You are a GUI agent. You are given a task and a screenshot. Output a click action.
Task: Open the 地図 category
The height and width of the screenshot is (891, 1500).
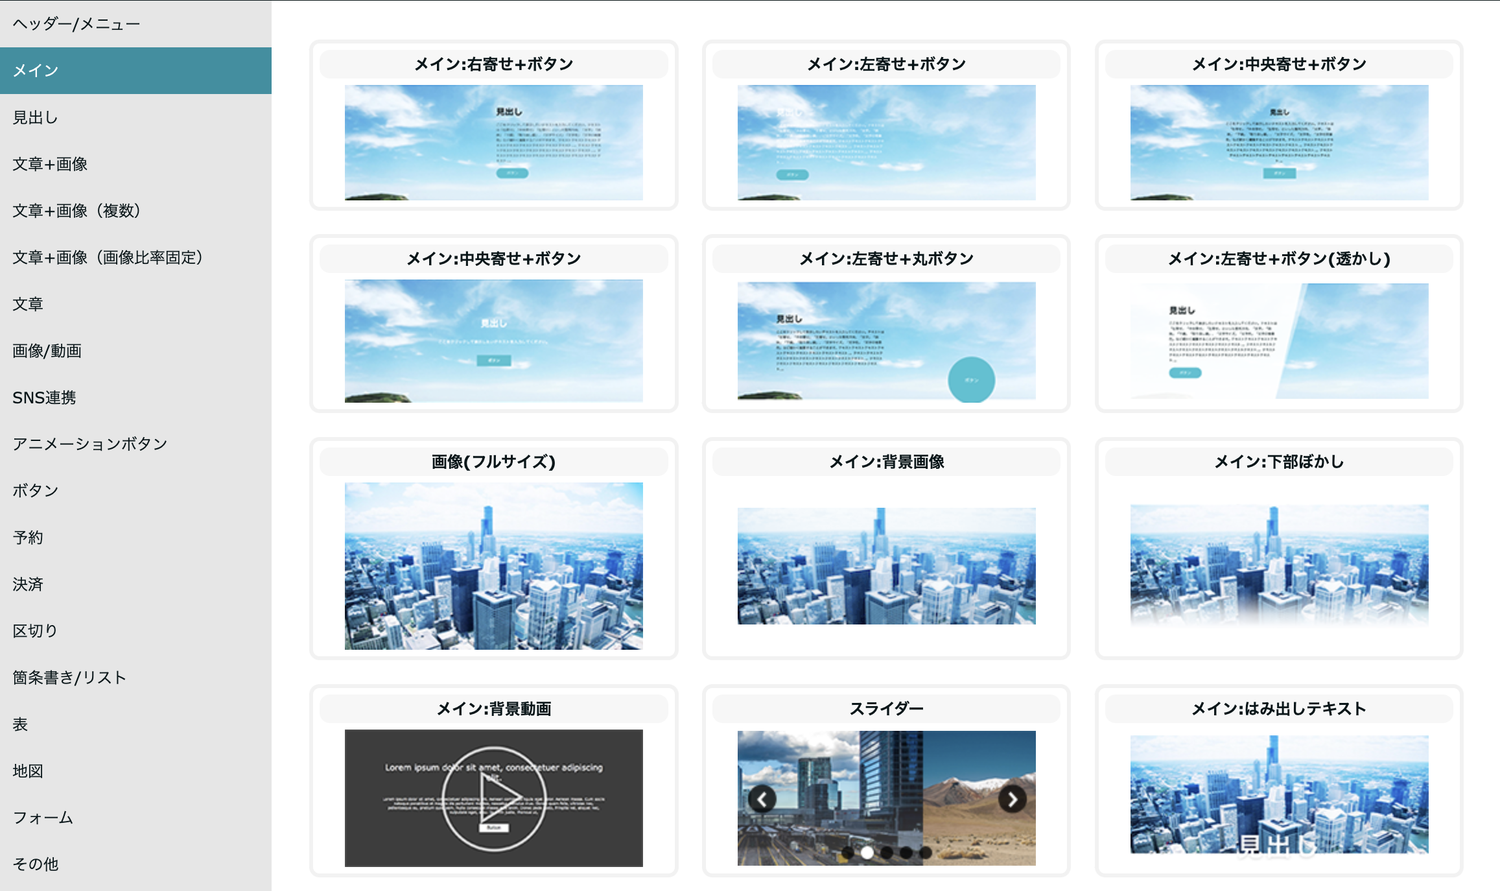[x=28, y=771]
